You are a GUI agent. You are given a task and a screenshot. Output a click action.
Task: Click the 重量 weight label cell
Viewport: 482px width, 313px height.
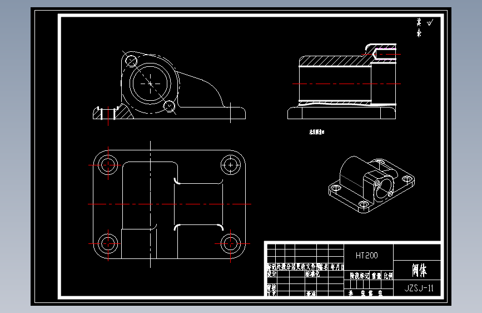pyautogui.click(x=376, y=276)
